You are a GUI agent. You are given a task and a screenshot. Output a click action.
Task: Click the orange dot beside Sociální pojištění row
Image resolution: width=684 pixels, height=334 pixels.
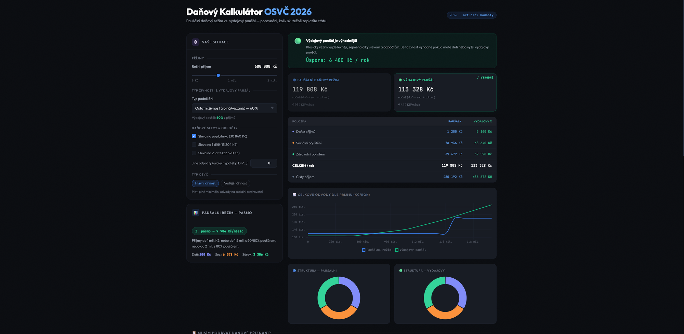click(293, 143)
